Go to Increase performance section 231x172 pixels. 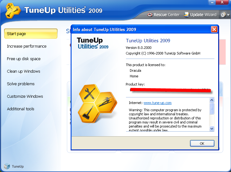click(x=27, y=46)
